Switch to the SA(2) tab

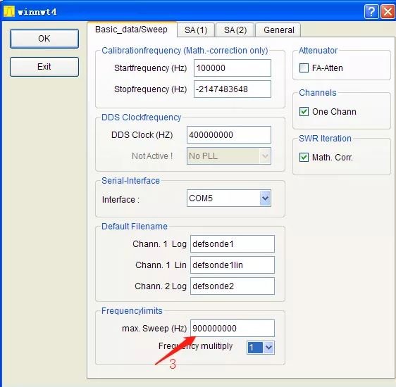click(235, 30)
